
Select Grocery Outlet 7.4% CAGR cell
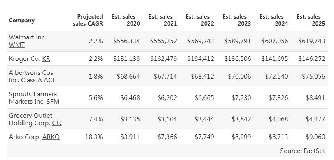(x=96, y=119)
